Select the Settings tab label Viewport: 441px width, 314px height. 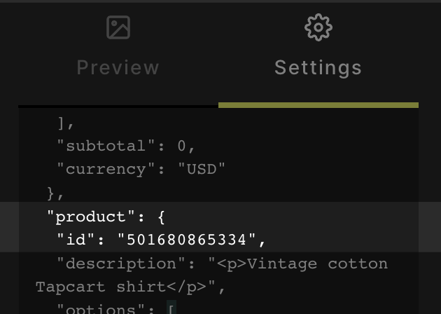pyautogui.click(x=318, y=67)
